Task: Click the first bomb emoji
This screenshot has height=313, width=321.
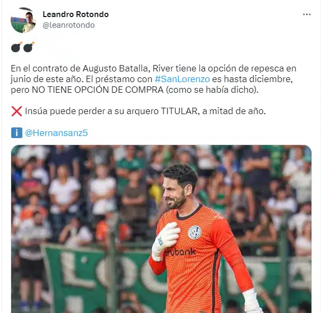Action: pyautogui.click(x=17, y=47)
